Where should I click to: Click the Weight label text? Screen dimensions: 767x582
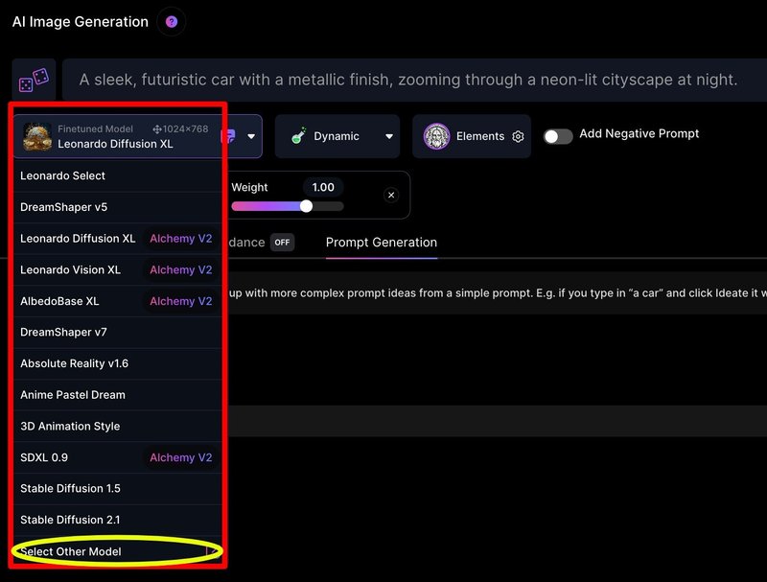coord(249,187)
